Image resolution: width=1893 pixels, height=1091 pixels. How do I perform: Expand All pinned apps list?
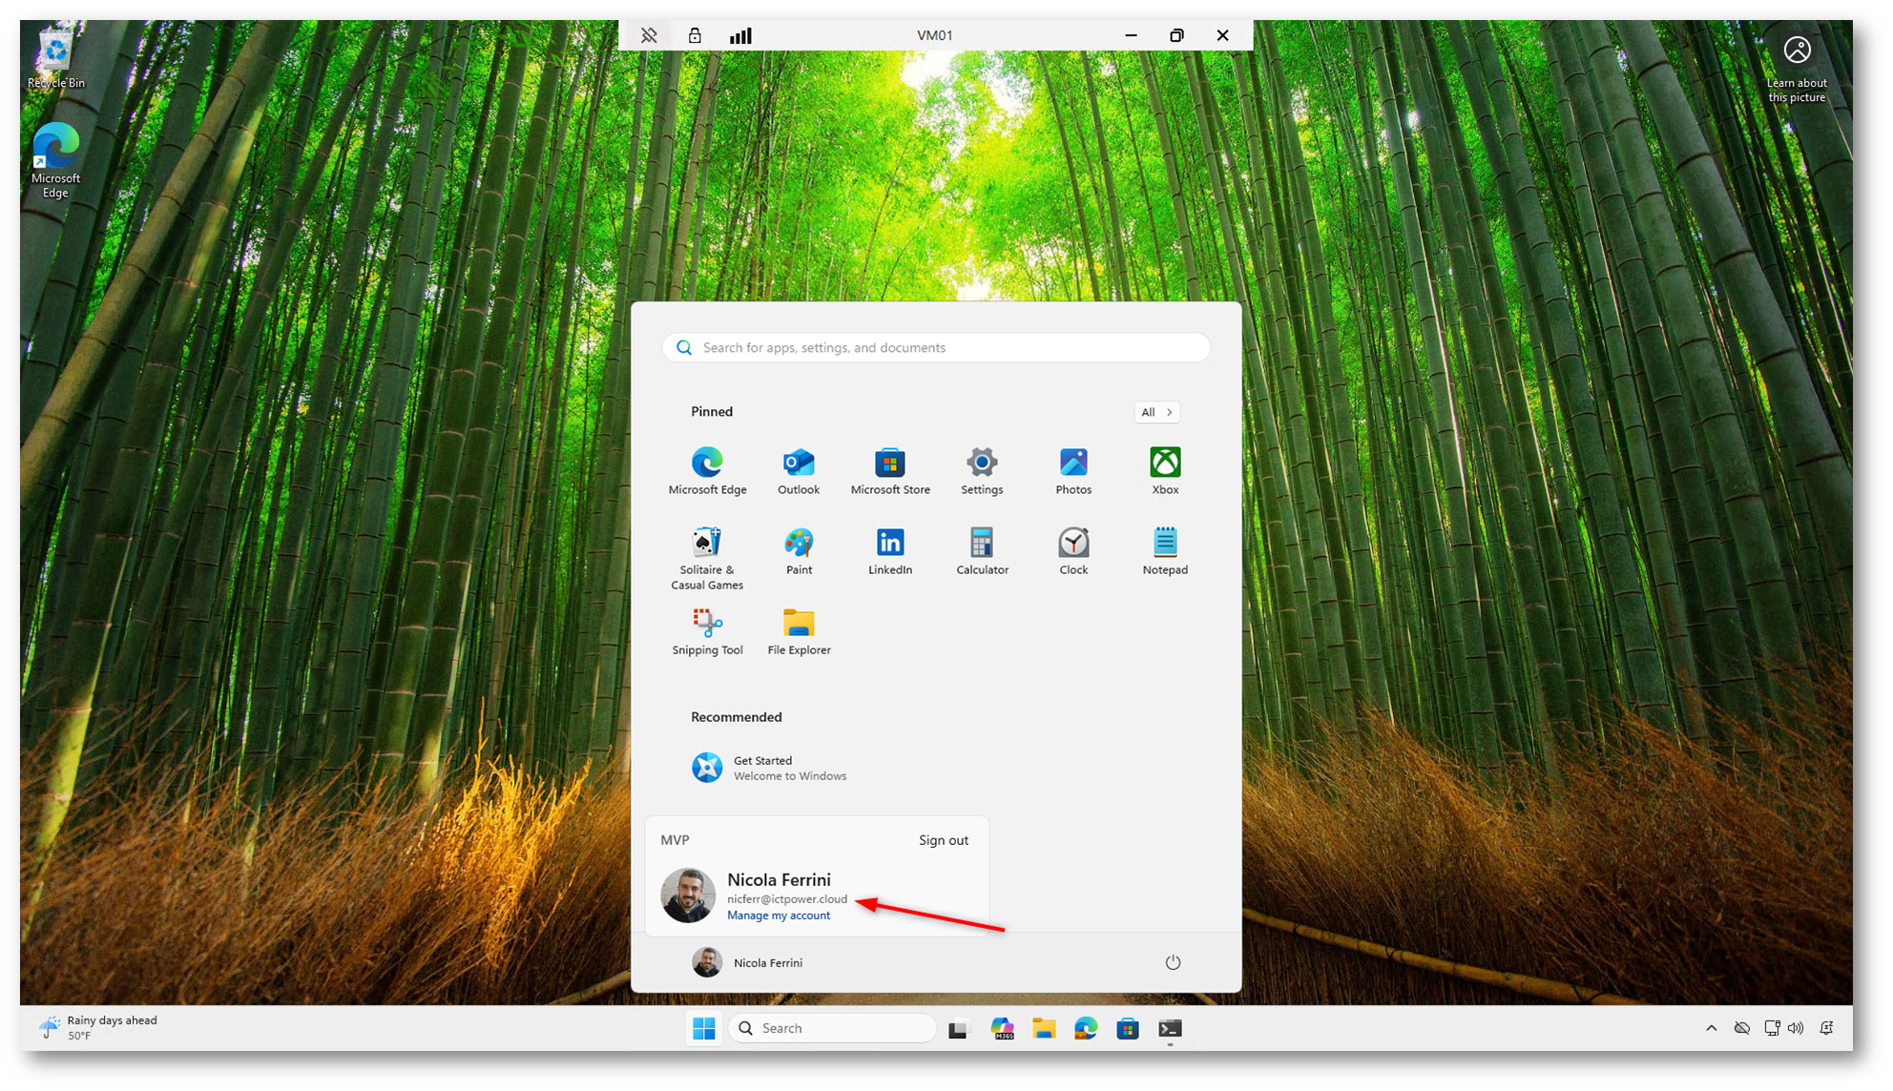(1156, 412)
